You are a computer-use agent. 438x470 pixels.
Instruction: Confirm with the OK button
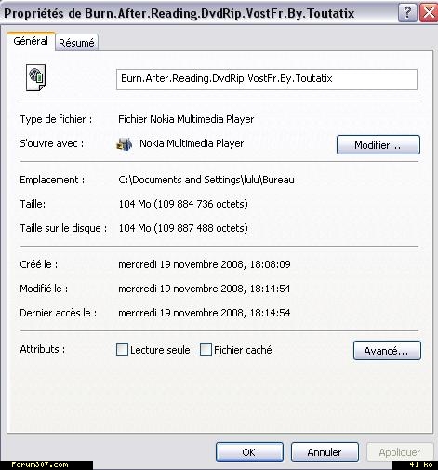[249, 452]
